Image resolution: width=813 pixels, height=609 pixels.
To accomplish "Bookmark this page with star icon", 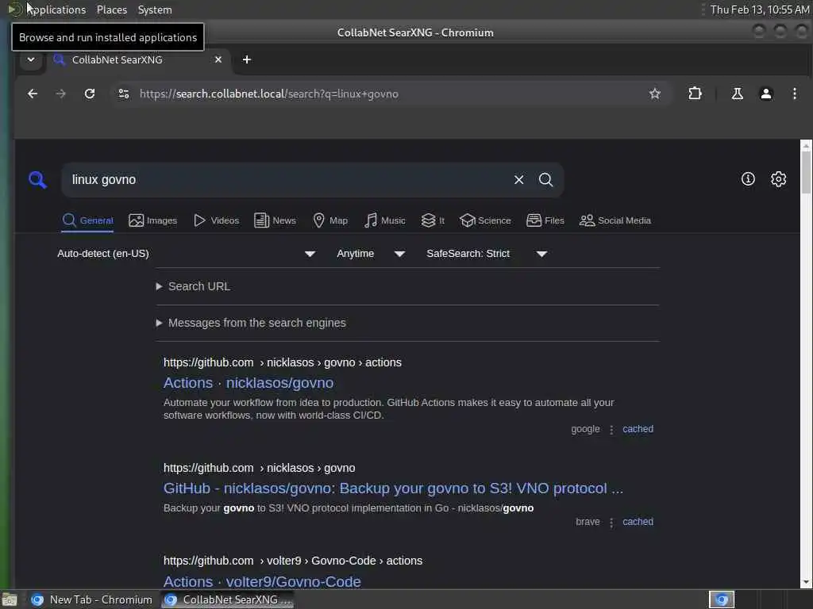I will [655, 94].
